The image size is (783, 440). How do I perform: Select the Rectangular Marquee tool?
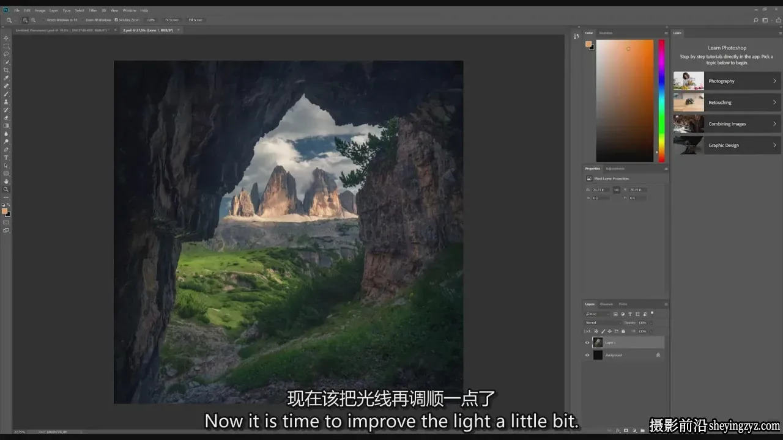[6, 46]
